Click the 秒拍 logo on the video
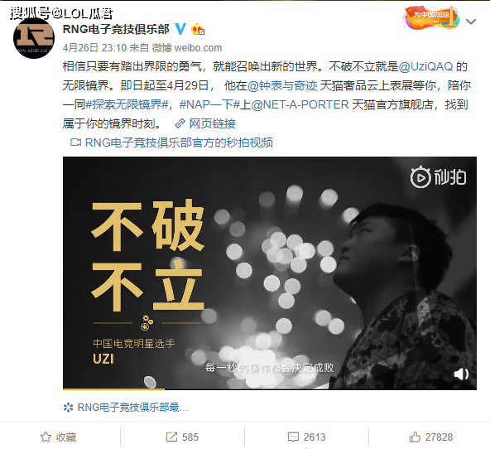This screenshot has width=490, height=449. [x=438, y=177]
